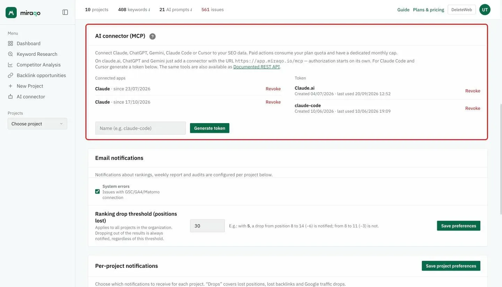Click the info icon next to AI prompts
Viewport: 502px width, 287px height.
pos(191,10)
